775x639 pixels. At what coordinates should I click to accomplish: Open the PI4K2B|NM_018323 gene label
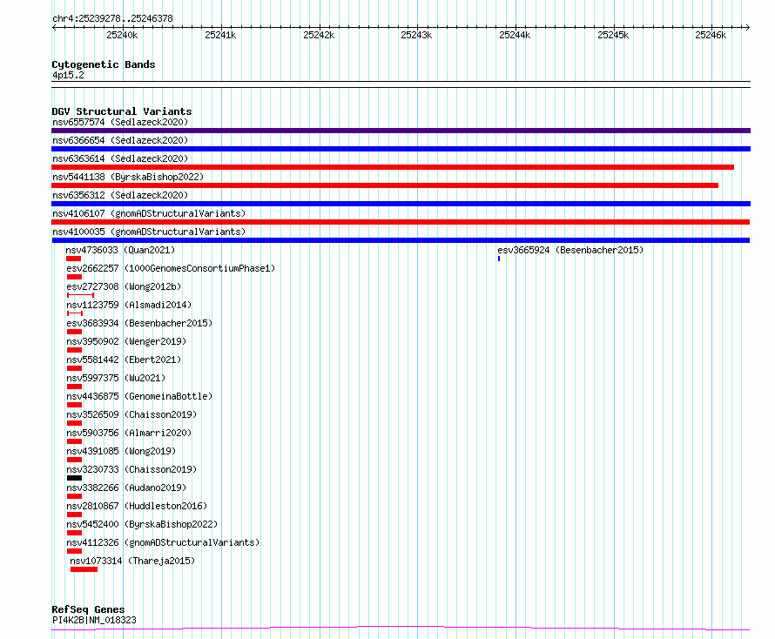pos(94,620)
